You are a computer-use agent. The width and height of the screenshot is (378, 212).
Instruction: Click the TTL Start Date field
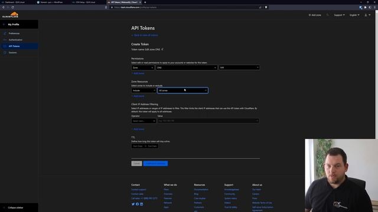coord(138,146)
